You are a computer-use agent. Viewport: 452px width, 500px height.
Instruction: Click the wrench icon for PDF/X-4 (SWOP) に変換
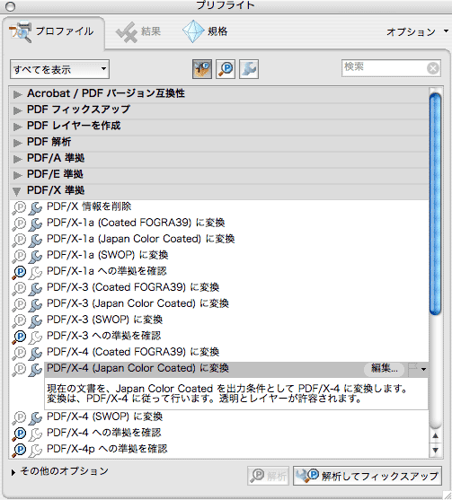(35, 417)
